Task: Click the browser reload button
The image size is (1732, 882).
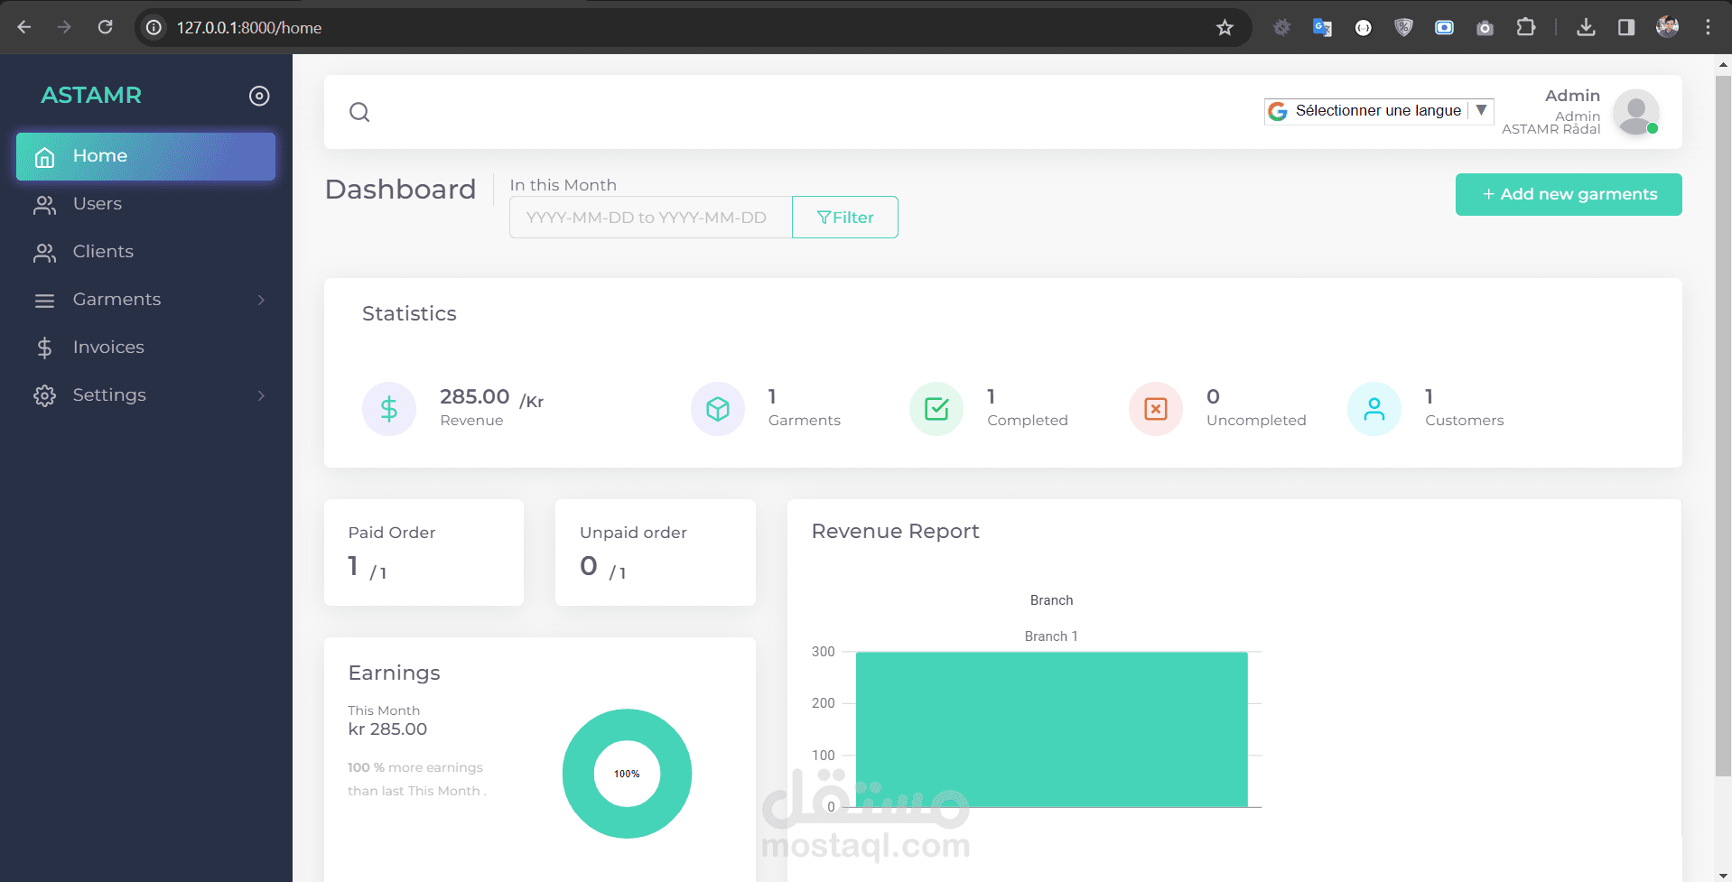Action: click(x=106, y=27)
